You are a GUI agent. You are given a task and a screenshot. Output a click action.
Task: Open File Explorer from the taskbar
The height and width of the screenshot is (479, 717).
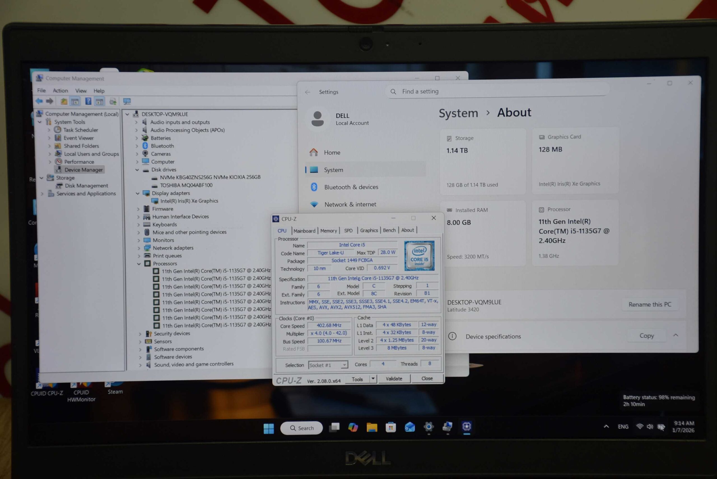click(x=372, y=427)
